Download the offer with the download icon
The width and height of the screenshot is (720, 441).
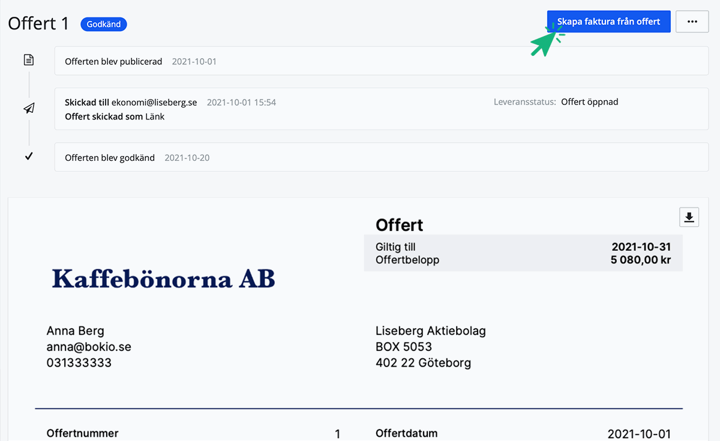pyautogui.click(x=689, y=217)
